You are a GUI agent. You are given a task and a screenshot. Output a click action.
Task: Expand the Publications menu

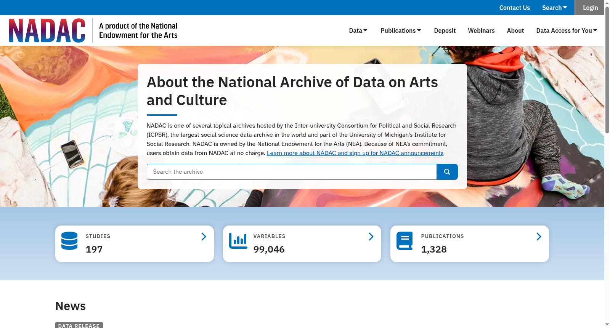pyautogui.click(x=401, y=30)
